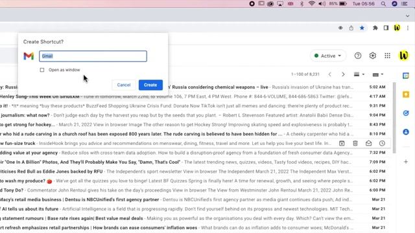
Task: Open Gmail settings gear
Action: point(373,56)
